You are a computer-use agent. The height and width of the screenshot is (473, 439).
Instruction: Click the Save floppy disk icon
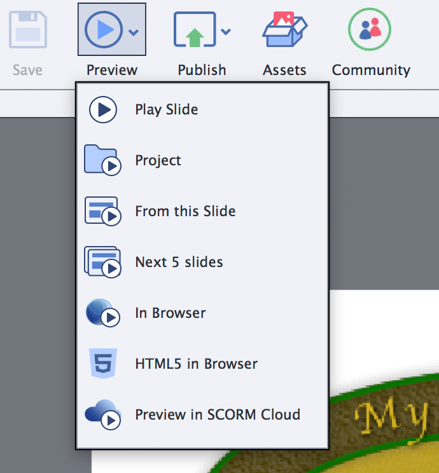click(x=27, y=29)
